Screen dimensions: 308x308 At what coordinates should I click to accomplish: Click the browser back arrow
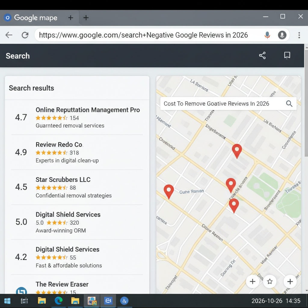click(9, 35)
